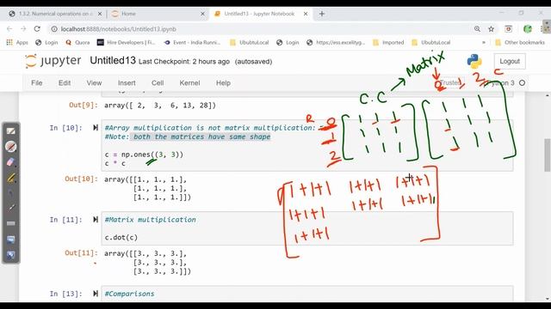The image size is (551, 309).
Task: Open the https://ess.excelityg bookmark
Action: click(336, 42)
